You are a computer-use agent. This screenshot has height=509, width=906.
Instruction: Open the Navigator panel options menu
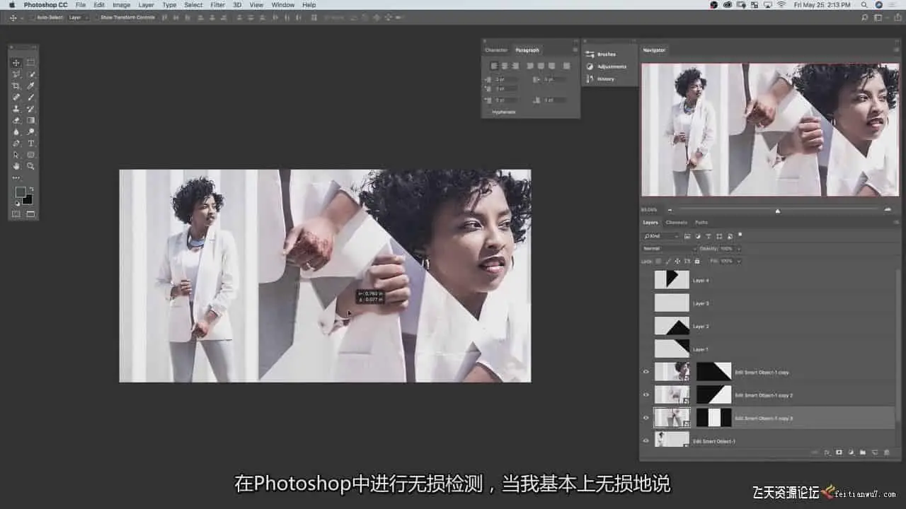point(896,50)
